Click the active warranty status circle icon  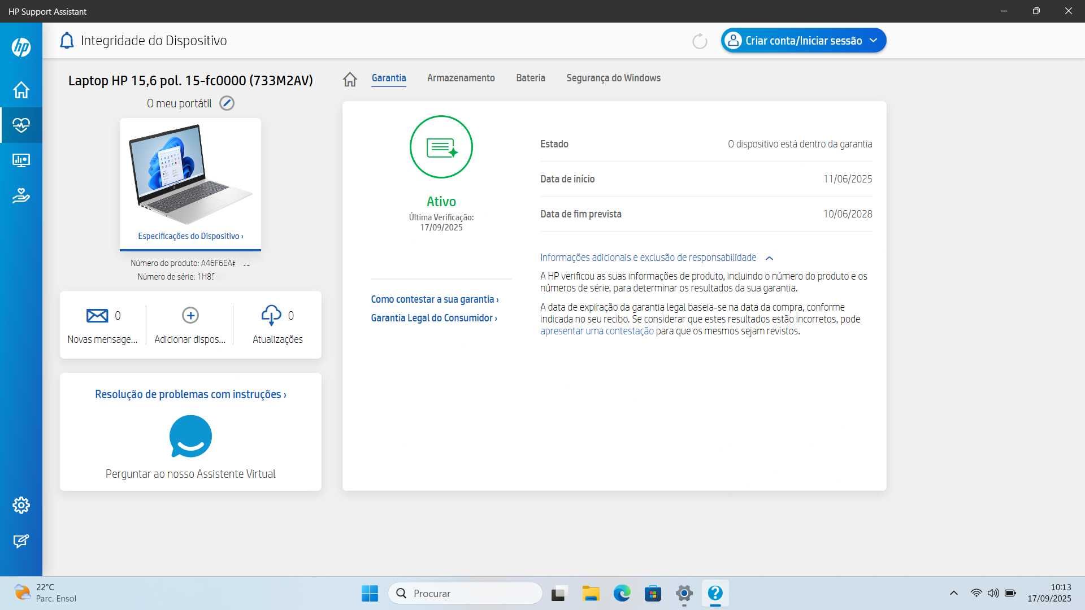tap(441, 147)
